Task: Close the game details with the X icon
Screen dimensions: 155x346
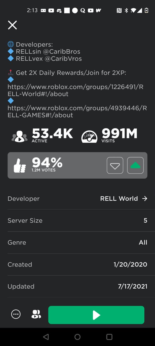Action: tap(12, 25)
